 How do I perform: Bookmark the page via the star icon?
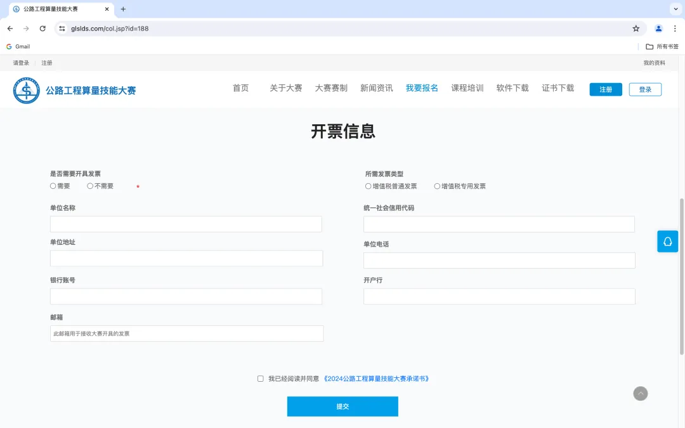tap(636, 28)
